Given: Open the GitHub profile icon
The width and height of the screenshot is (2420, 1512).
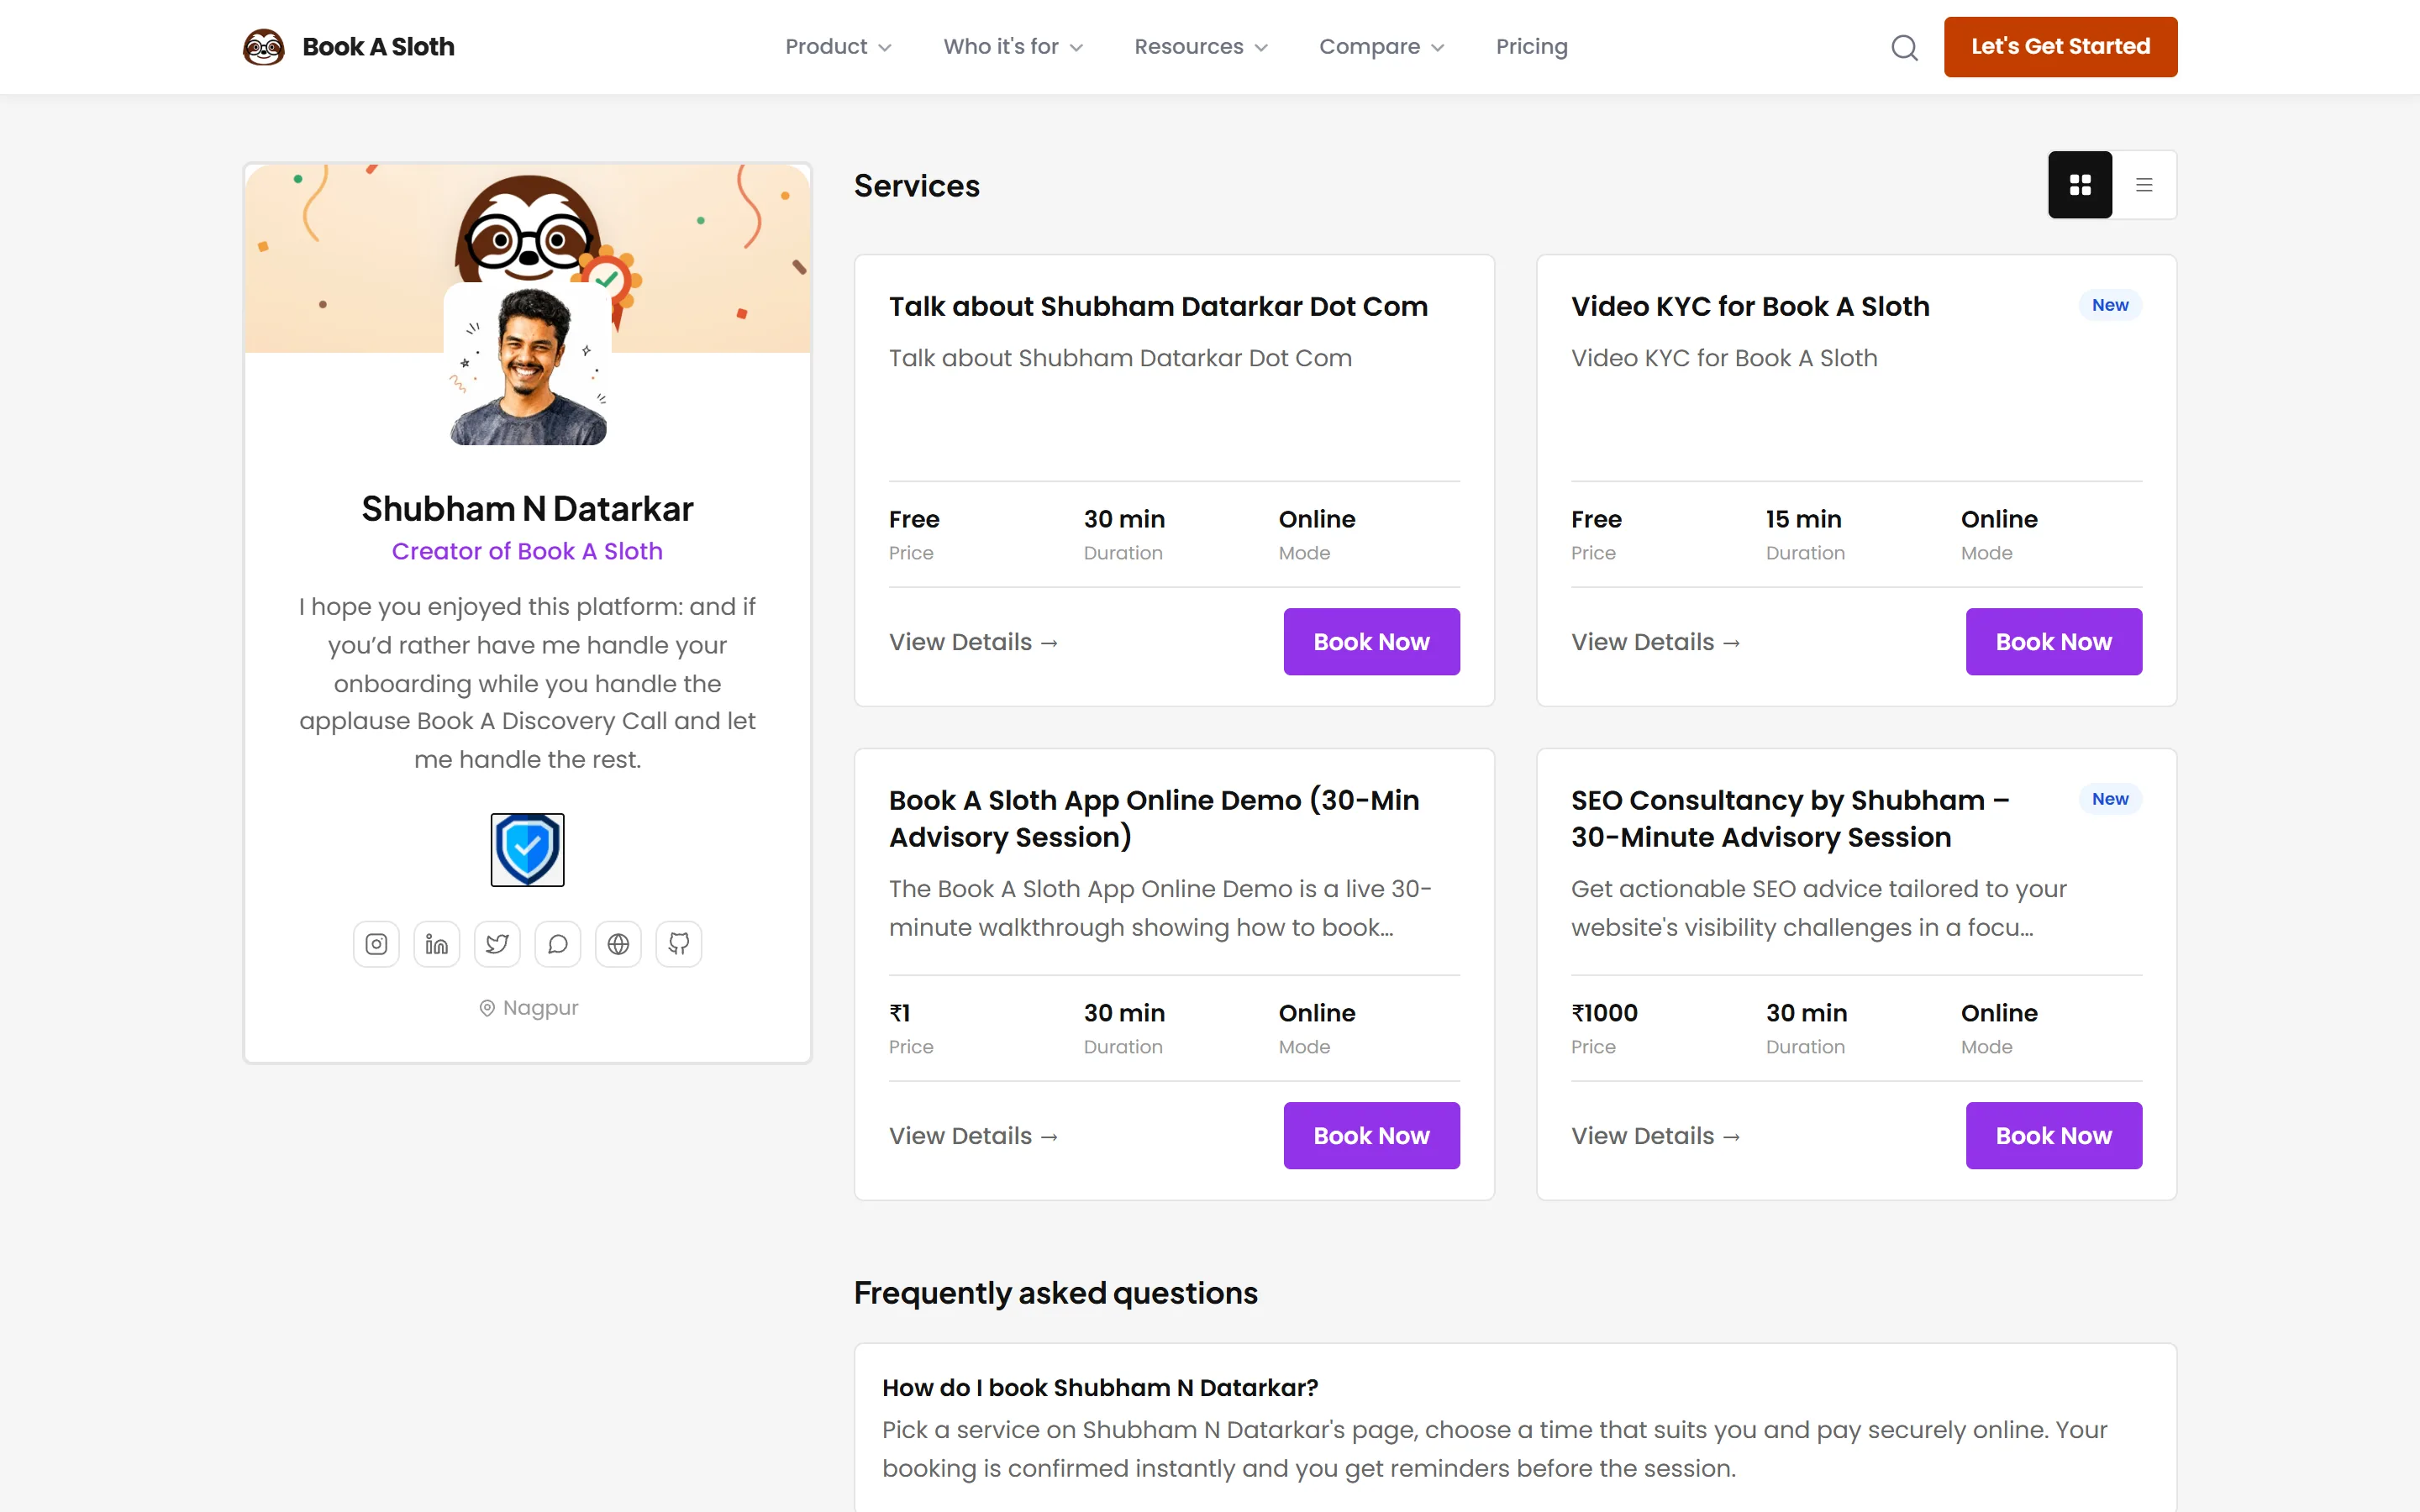Looking at the screenshot, I should point(679,944).
